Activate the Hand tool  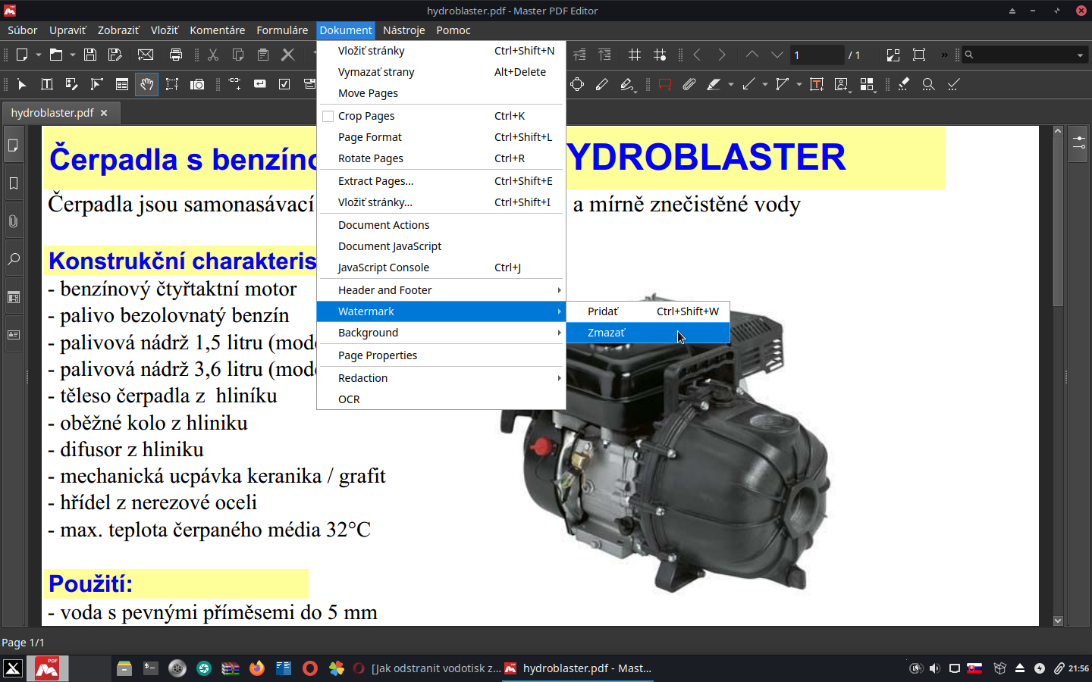coord(147,84)
